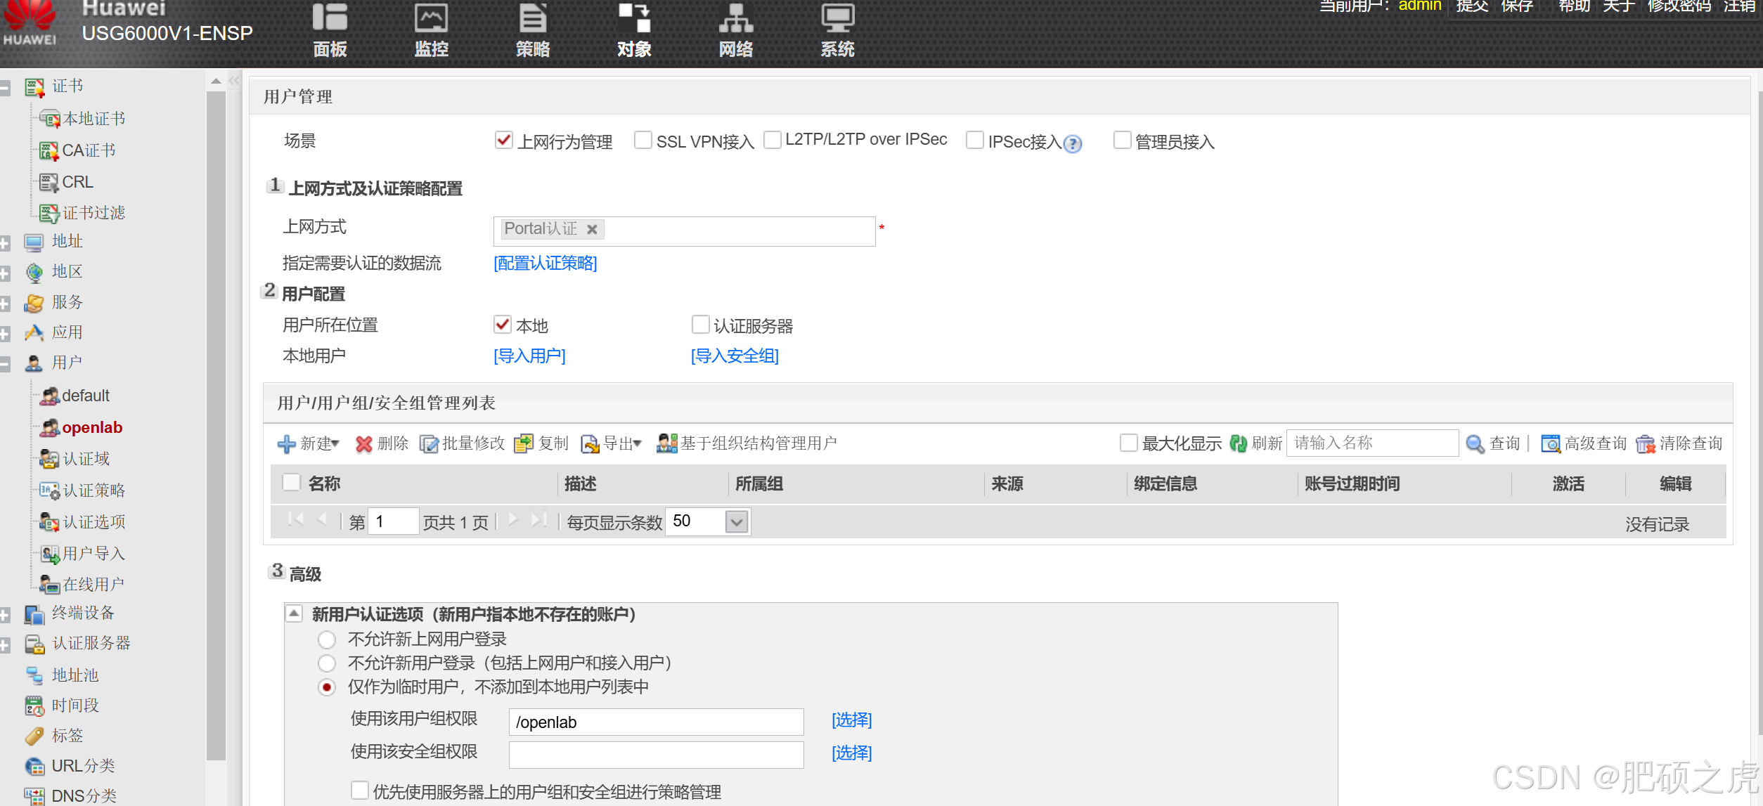Image resolution: width=1763 pixels, height=806 pixels.
Task: Click the red delete X icon
Action: click(x=363, y=444)
